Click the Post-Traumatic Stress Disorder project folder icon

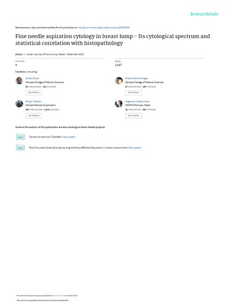(x=20, y=148)
